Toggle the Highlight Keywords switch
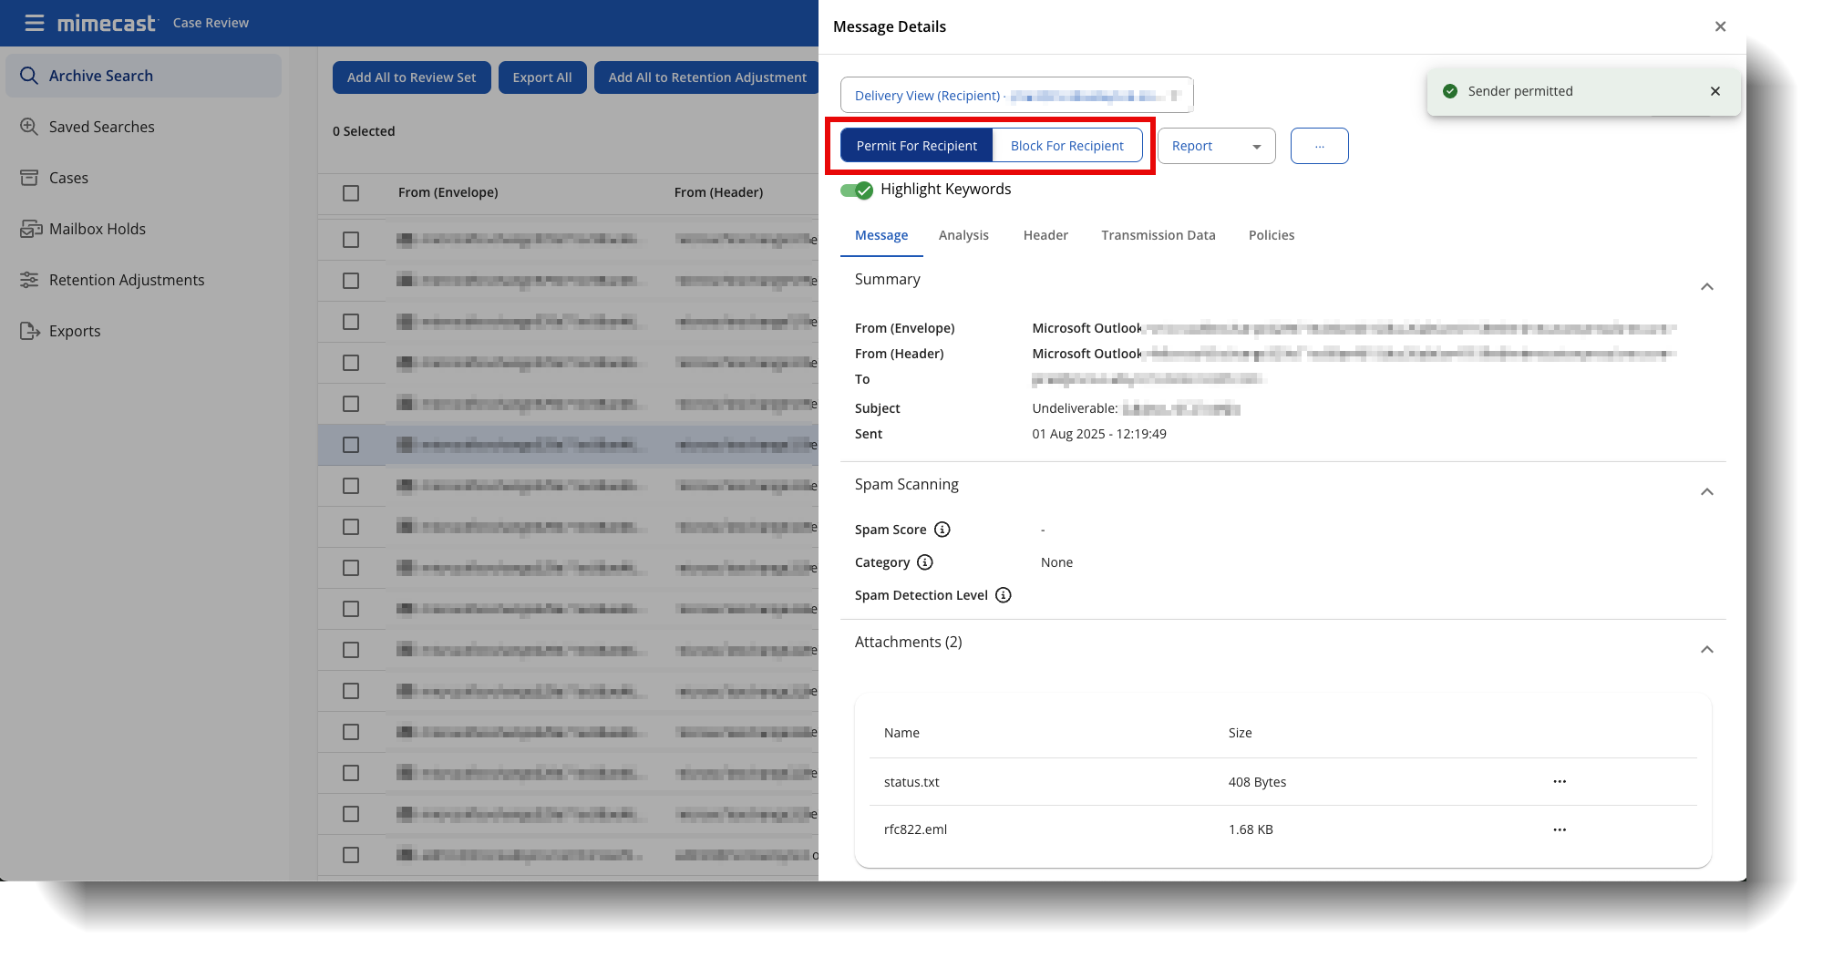 [857, 190]
